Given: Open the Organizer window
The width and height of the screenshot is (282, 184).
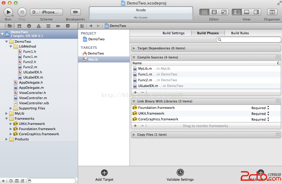Looking at the screenshot, I should 272,12.
